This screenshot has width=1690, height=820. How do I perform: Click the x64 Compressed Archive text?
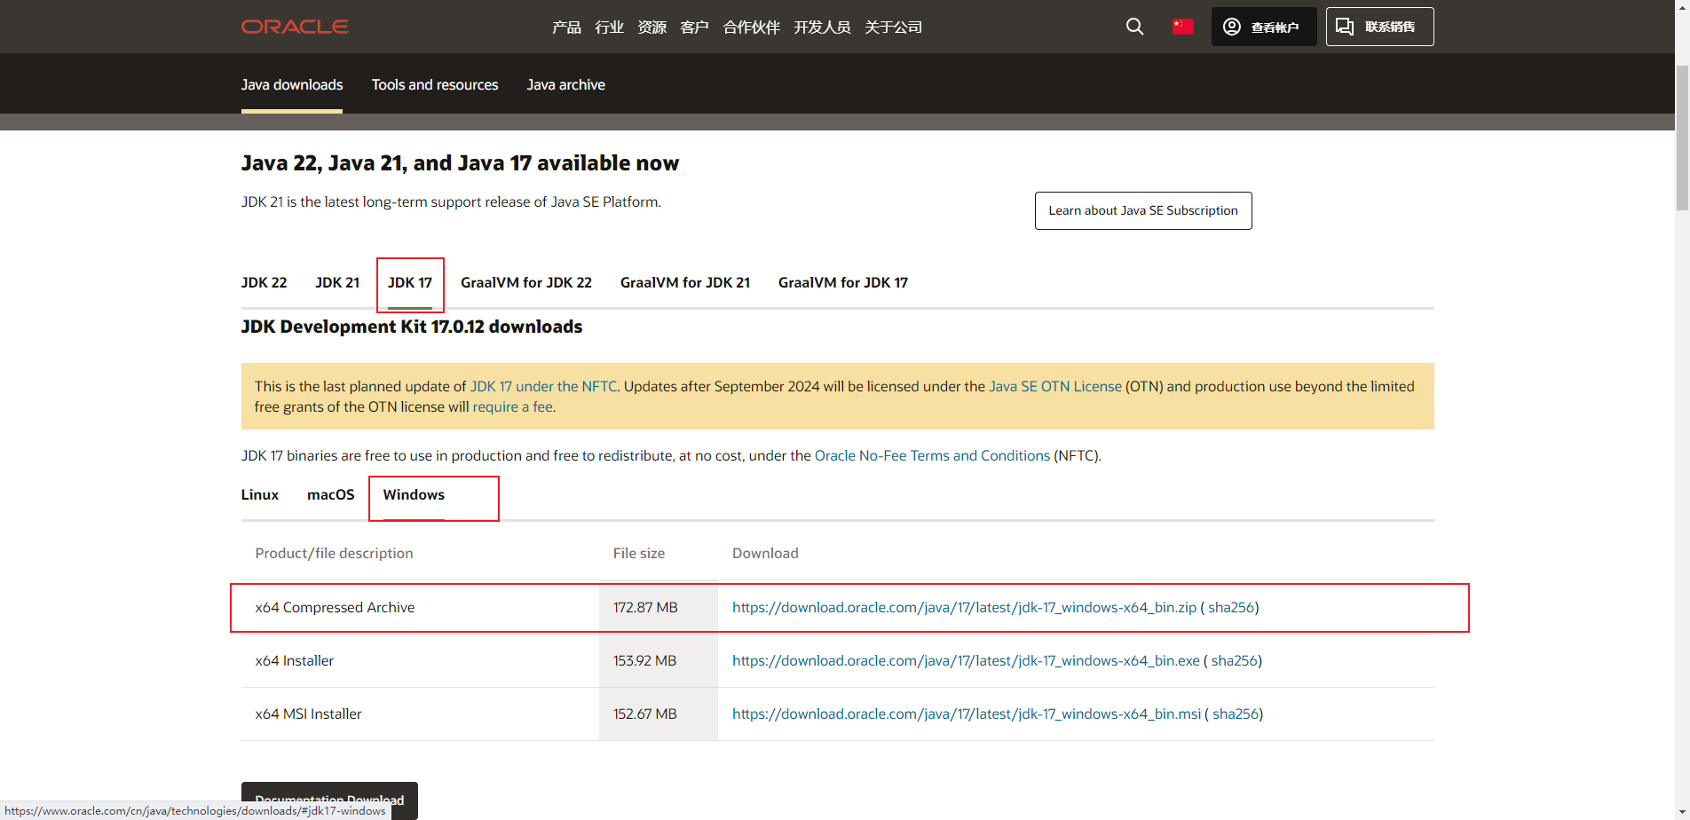pos(335,608)
